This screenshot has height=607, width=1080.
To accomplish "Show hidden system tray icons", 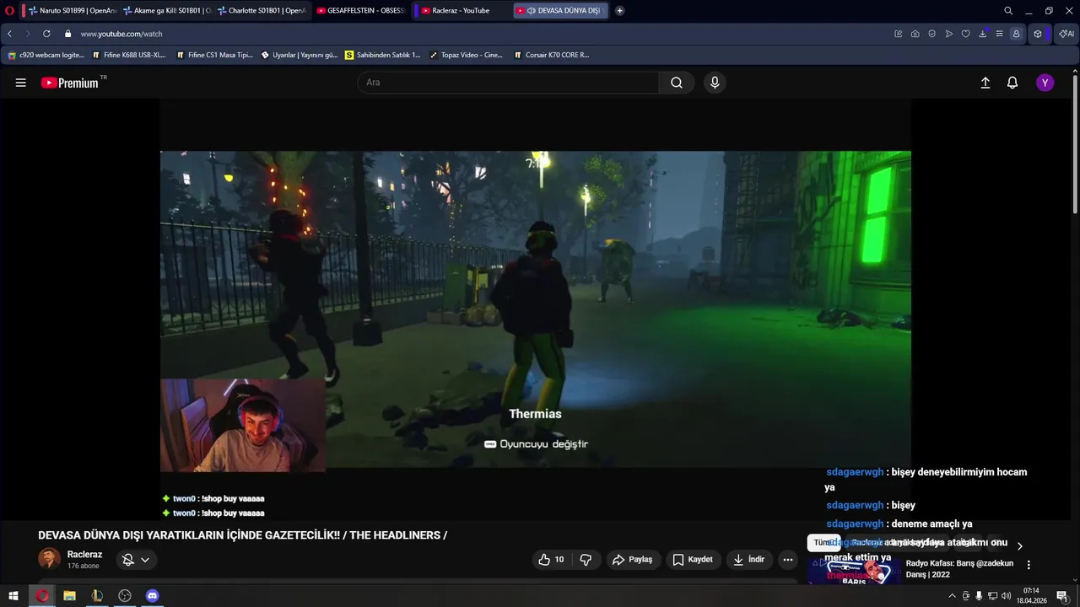I will click(x=953, y=596).
